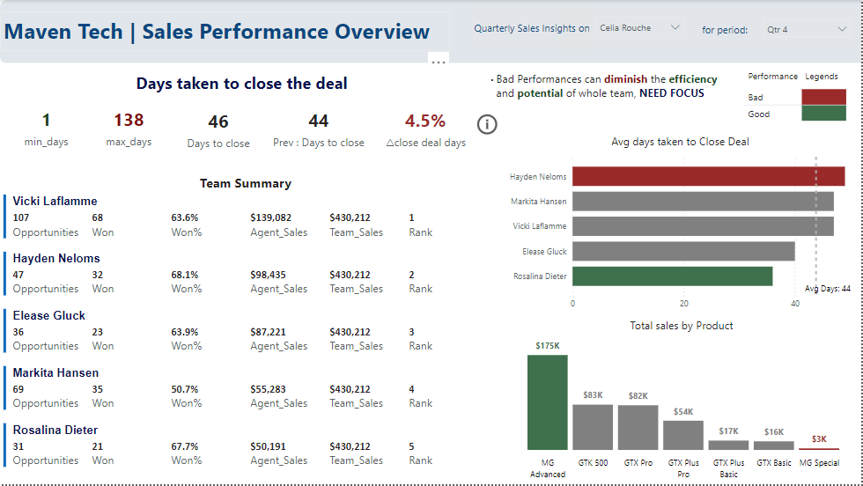Click the Hayden Neloms axis label in chart

point(538,177)
